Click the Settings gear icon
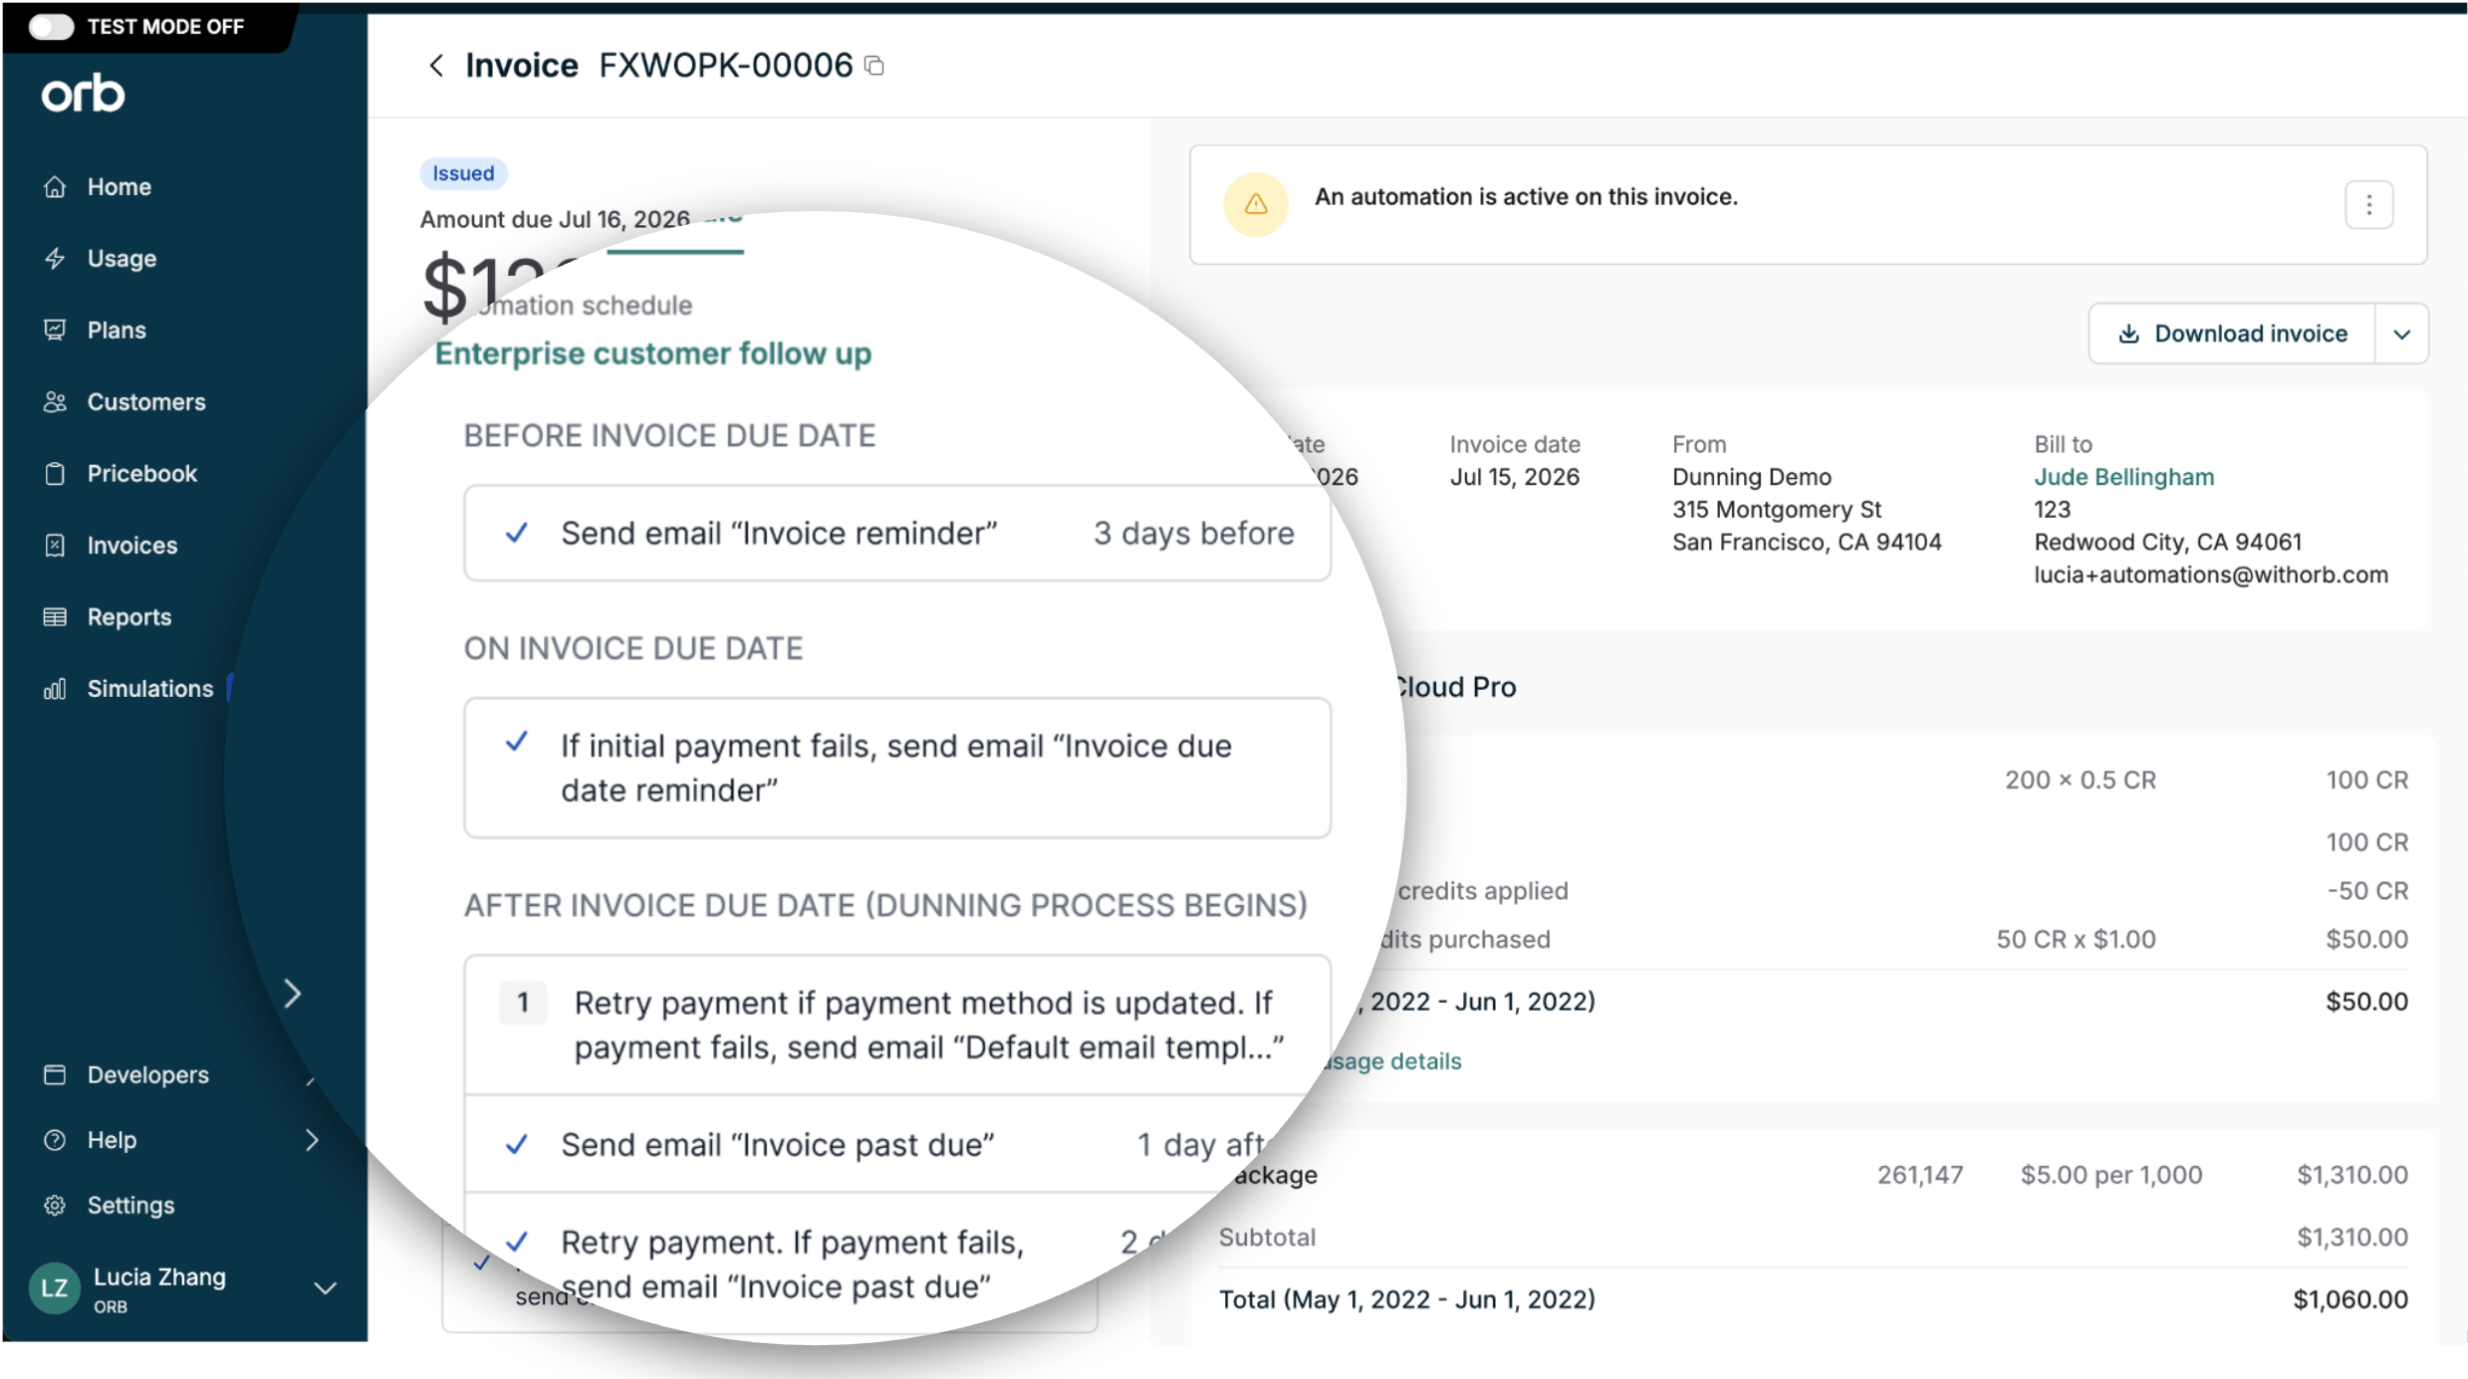This screenshot has width=2468, height=1379. [55, 1206]
